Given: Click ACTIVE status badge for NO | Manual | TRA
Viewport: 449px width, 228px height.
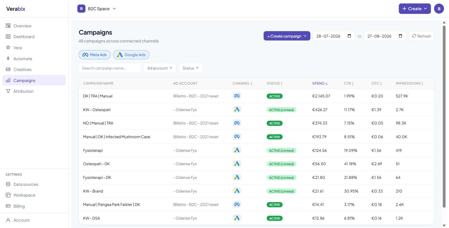Looking at the screenshot, I should pos(274,123).
